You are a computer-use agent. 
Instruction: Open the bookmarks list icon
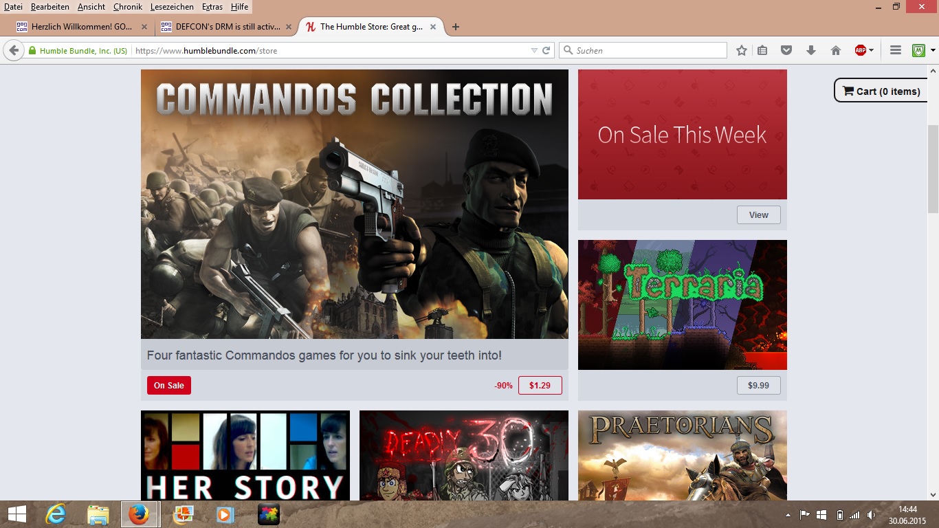762,50
